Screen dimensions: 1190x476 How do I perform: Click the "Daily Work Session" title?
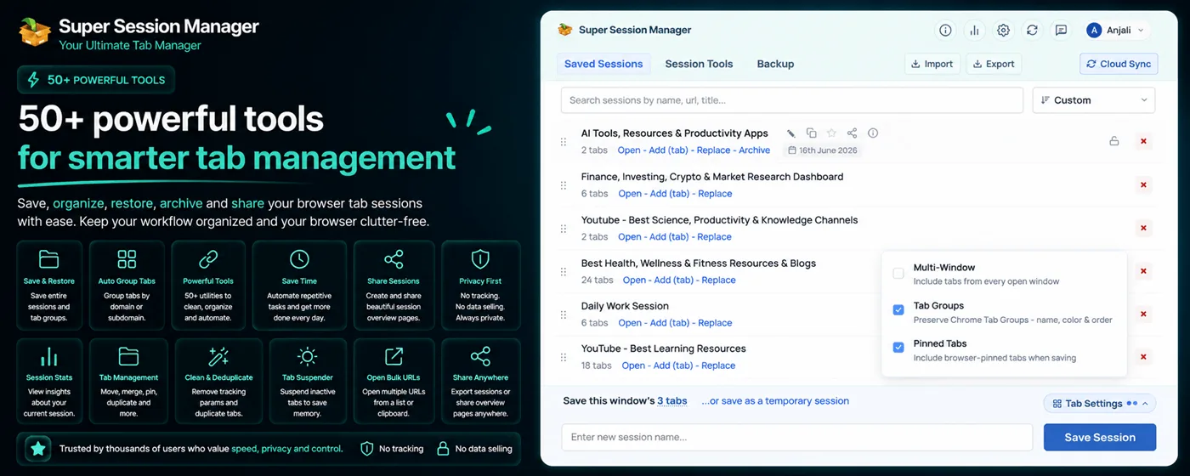[625, 306]
